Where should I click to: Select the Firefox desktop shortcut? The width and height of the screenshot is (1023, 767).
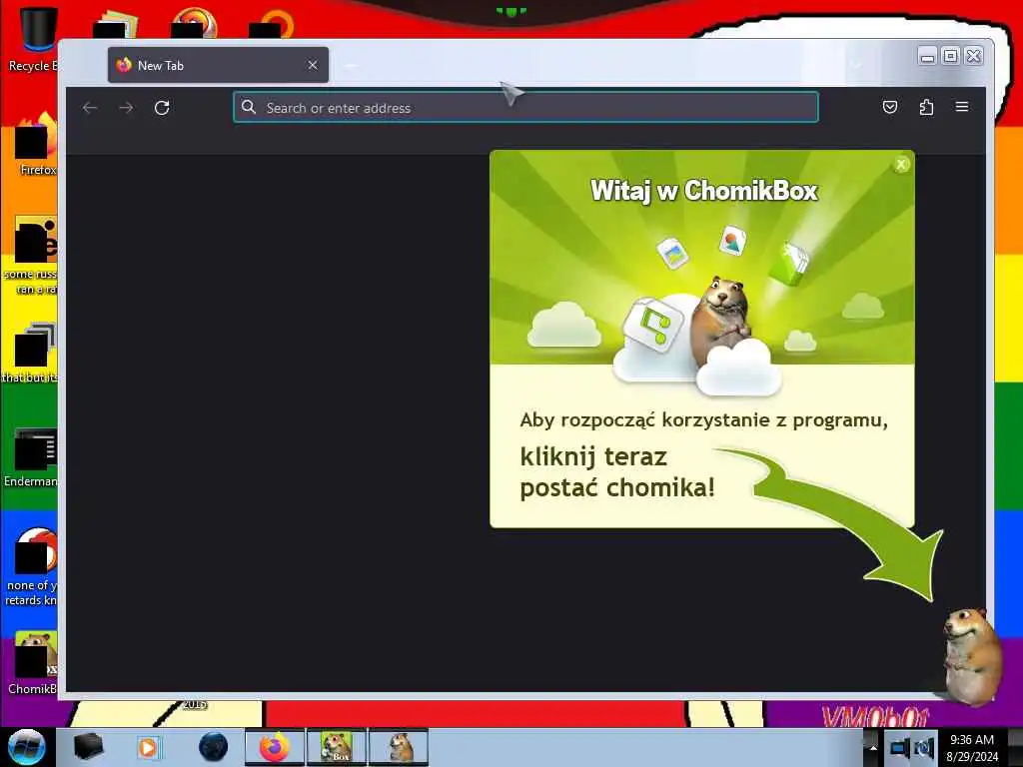(x=36, y=144)
